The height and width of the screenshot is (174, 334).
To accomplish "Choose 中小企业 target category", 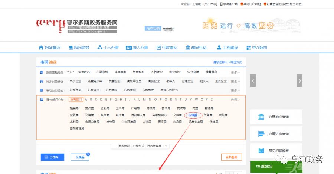I will [75, 81].
